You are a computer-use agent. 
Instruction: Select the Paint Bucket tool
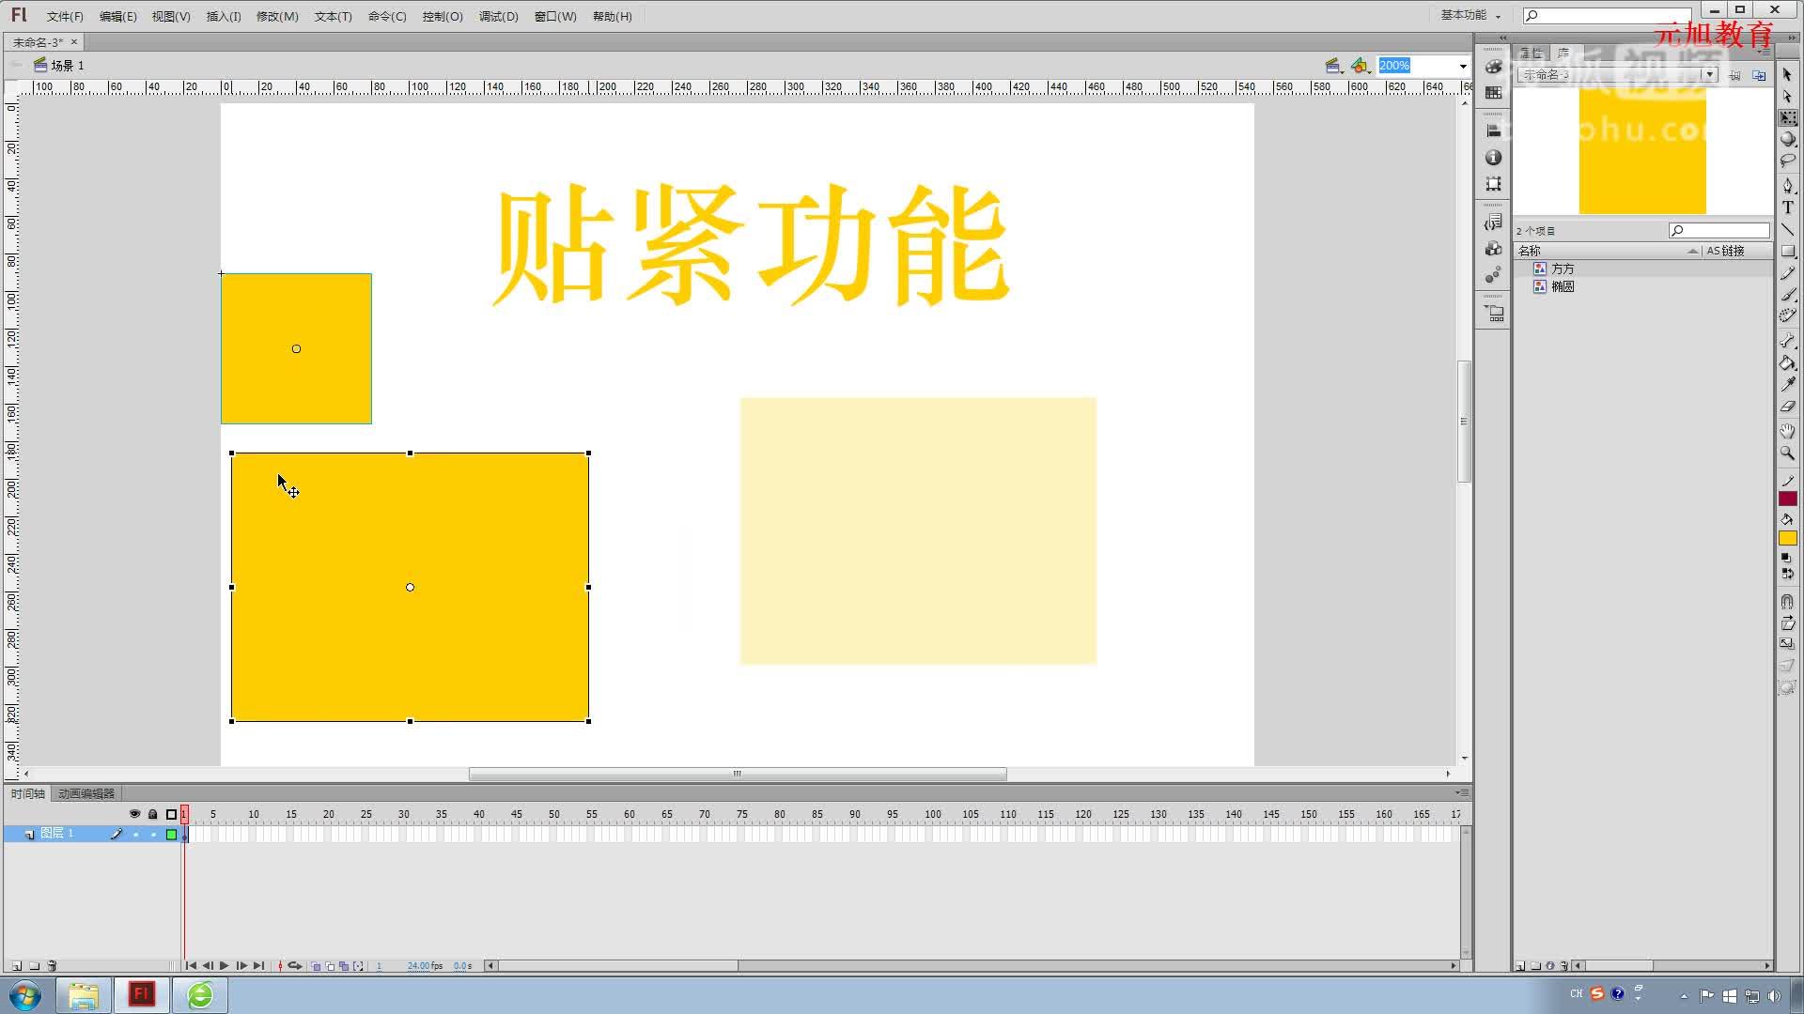(x=1787, y=362)
